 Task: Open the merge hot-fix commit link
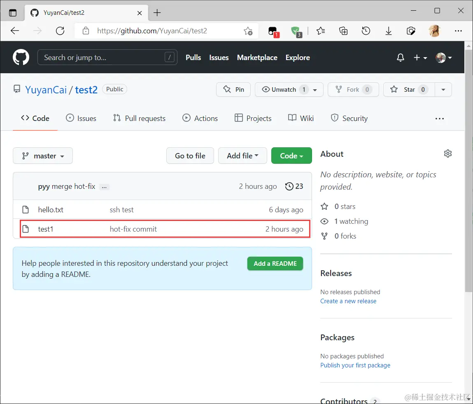(x=73, y=186)
